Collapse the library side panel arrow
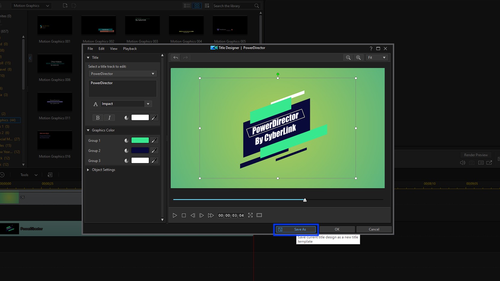Viewport: 500px width, 281px height. 30,58
